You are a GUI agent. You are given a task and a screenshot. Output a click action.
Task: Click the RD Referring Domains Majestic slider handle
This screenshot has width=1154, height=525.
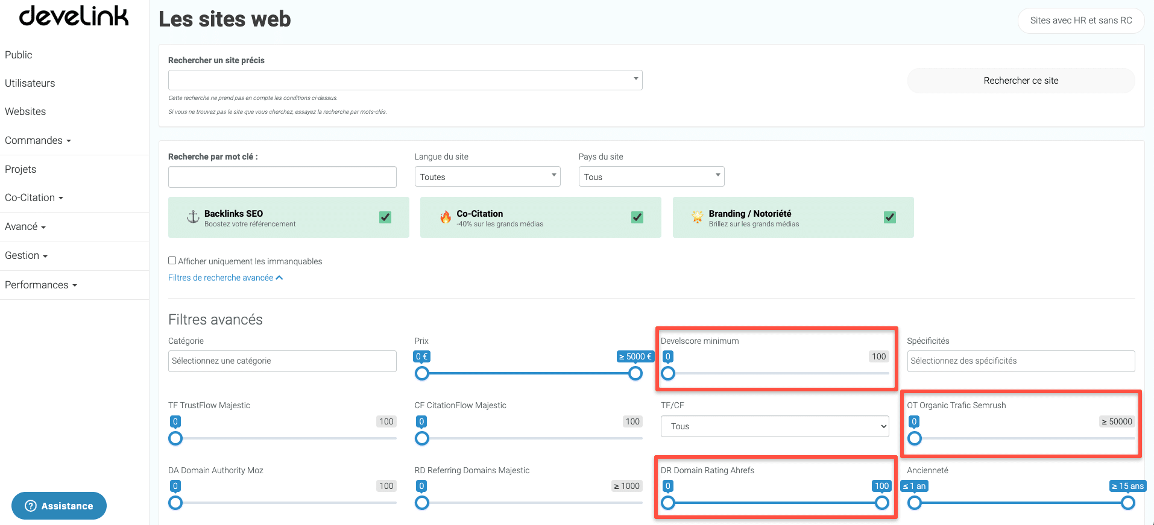coord(422,503)
